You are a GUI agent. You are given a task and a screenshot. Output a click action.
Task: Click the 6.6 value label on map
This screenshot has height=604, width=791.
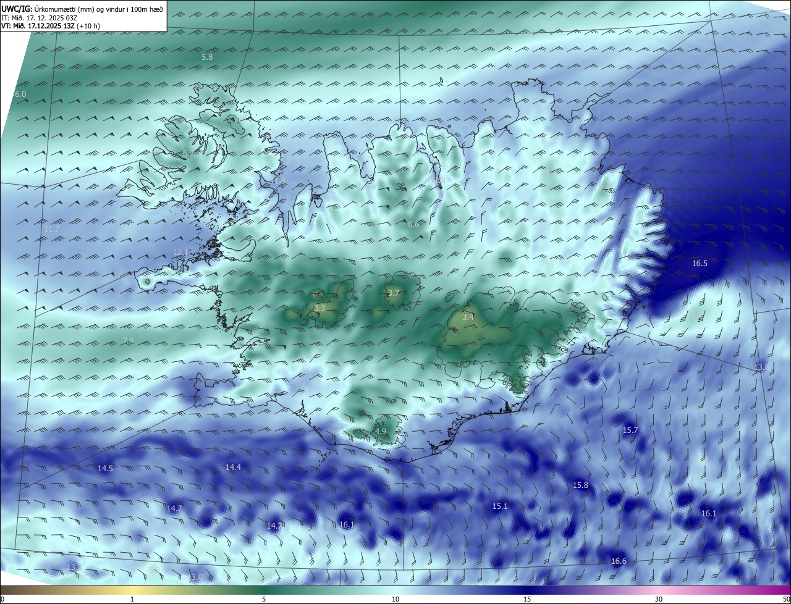click(413, 225)
